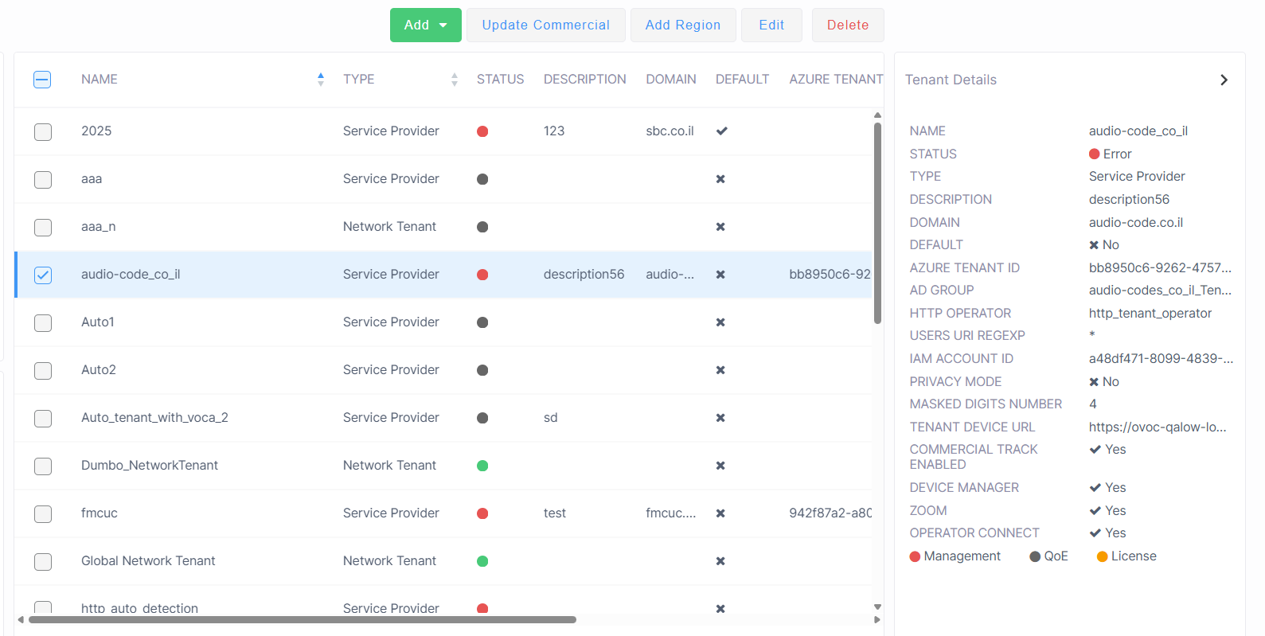
Task: Collapse the Tenant Details panel with chevron
Action: point(1224,80)
